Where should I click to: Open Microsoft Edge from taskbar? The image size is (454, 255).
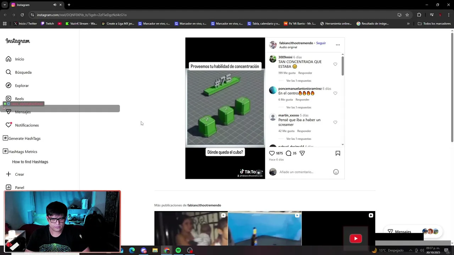132,250
